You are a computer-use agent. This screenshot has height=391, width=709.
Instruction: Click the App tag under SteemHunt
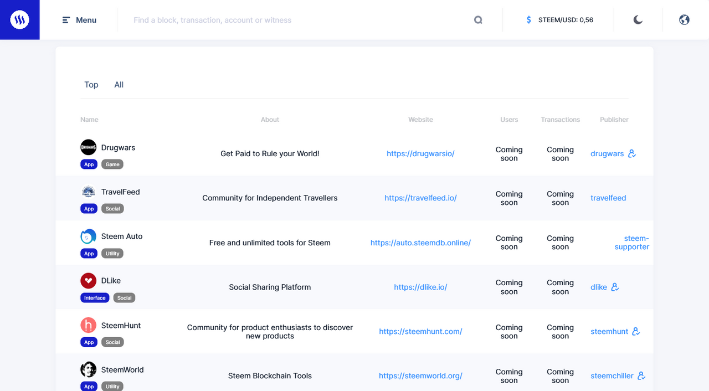coord(89,342)
